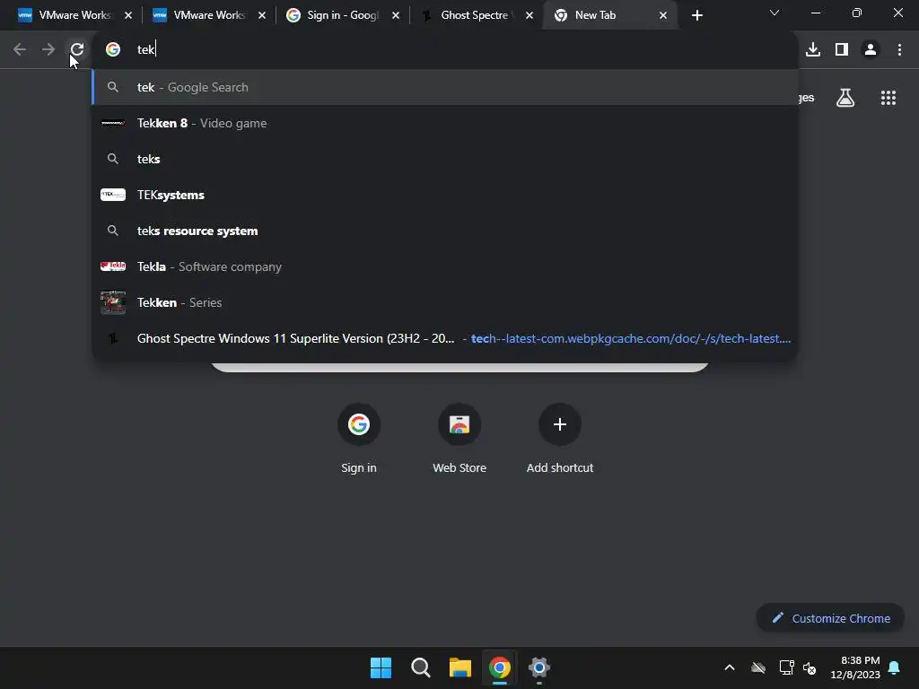Choose the 'Tekken 8 - Video game' suggestion

[x=445, y=123]
